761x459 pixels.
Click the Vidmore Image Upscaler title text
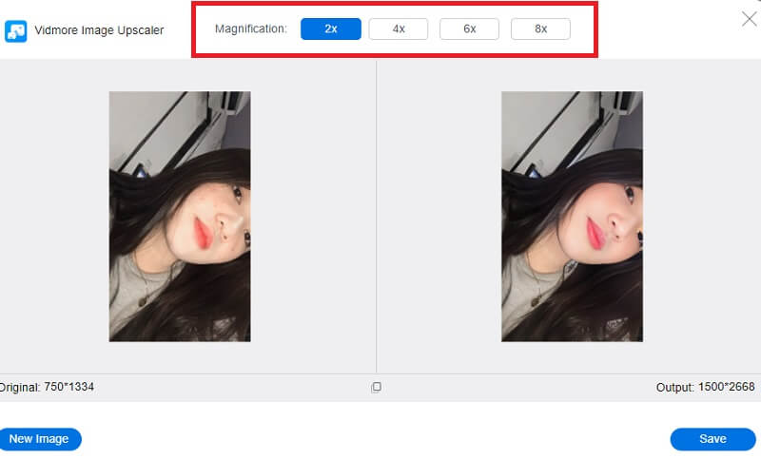(x=99, y=30)
